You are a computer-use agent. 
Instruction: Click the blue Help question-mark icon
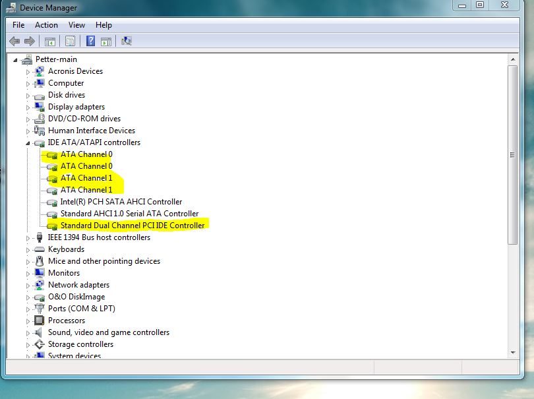pos(90,41)
